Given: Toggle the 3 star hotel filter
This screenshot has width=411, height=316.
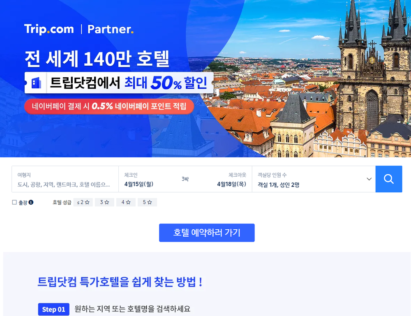Looking at the screenshot, I should pyautogui.click(x=104, y=202).
